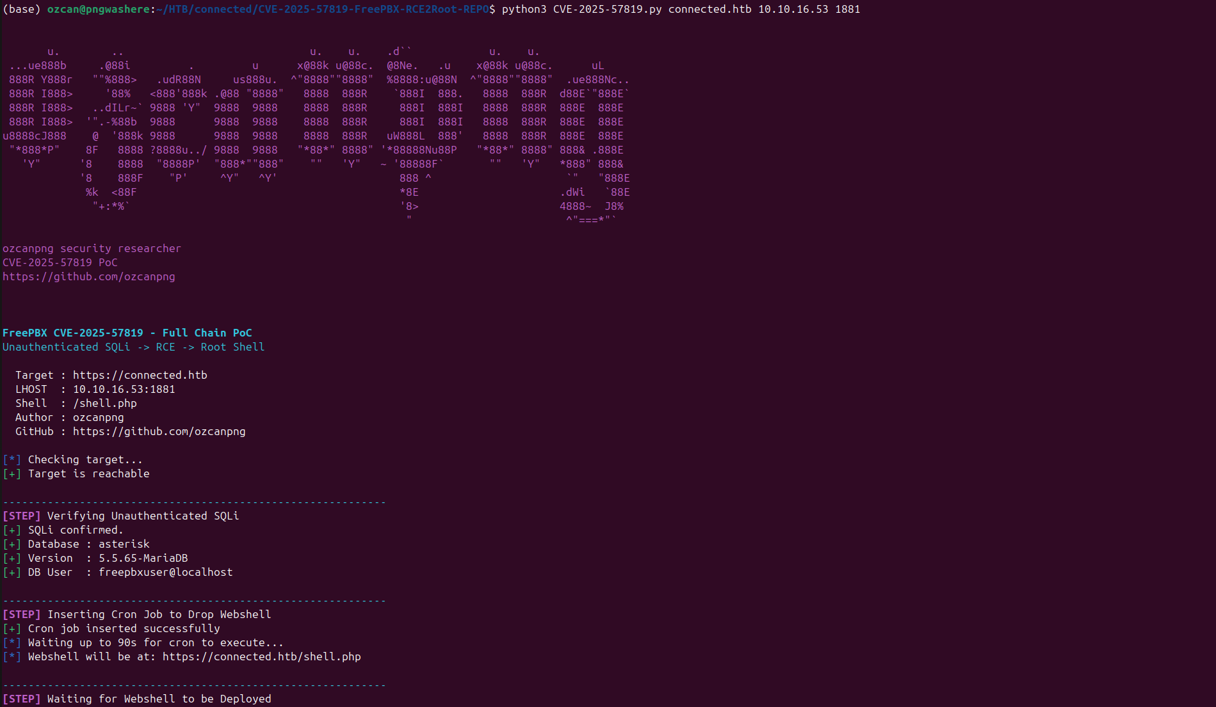Viewport: 1216px width, 707px height.
Task: Open the webshell URL https://connected.htb/shell.php
Action: [x=262, y=656]
